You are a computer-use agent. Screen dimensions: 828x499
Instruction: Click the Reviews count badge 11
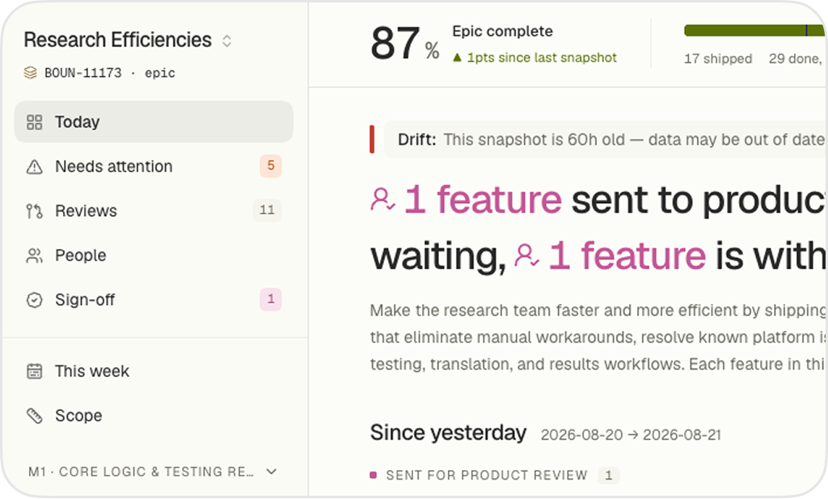[267, 210]
